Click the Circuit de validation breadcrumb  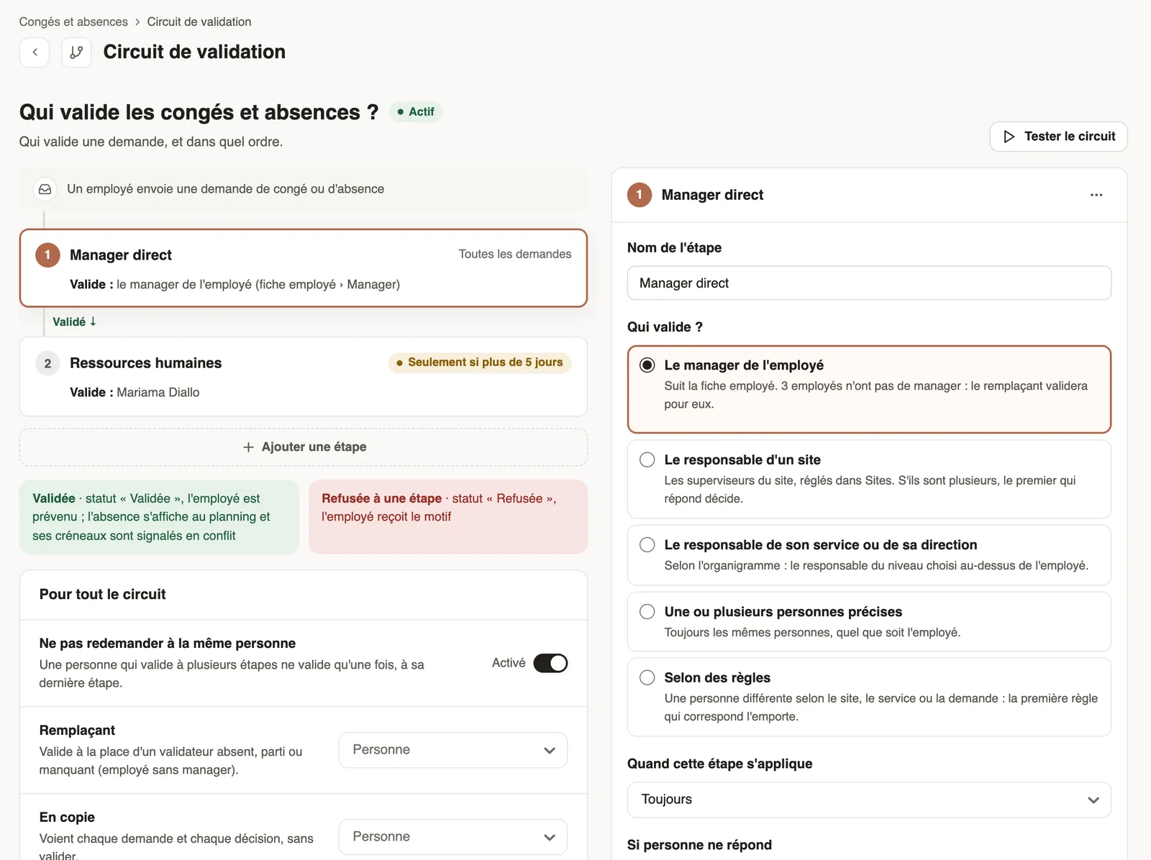[x=199, y=22]
